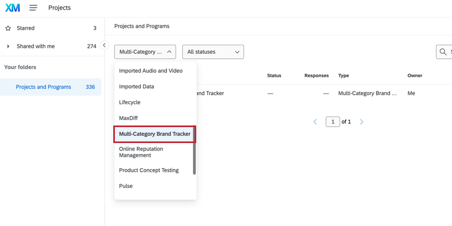
Task: Go to the next page arrow
Action: point(362,122)
